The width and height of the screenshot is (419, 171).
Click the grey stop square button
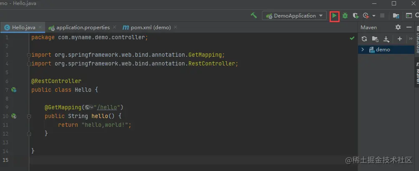coord(382,16)
